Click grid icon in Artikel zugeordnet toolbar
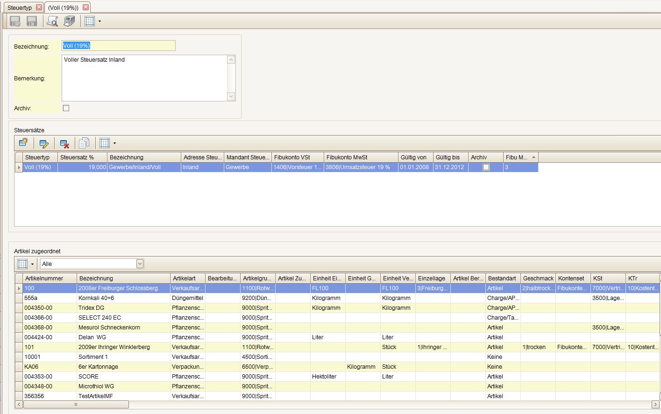Image resolution: width=661 pixels, height=414 pixels. (x=22, y=264)
